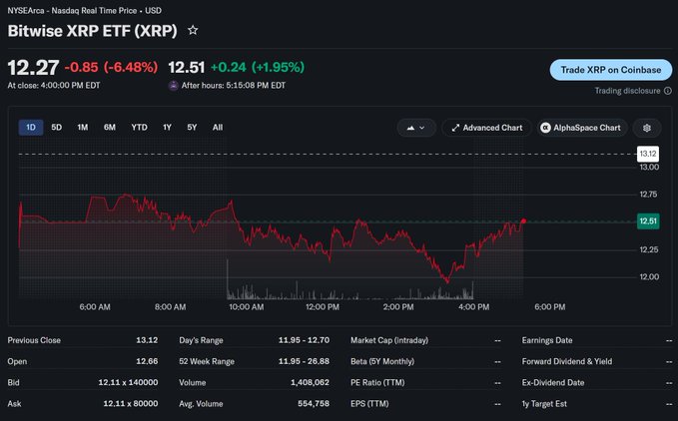The width and height of the screenshot is (678, 421).
Task: Click Forward Dividend & Yield label
Action: [567, 361]
